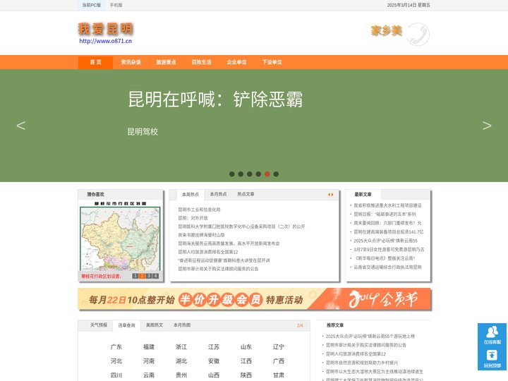Open 企业单位 navigation item
The width and height of the screenshot is (508, 381).
point(237,62)
